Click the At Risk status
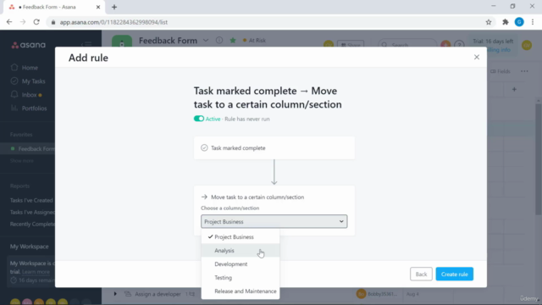This screenshot has height=305, width=542. [254, 40]
